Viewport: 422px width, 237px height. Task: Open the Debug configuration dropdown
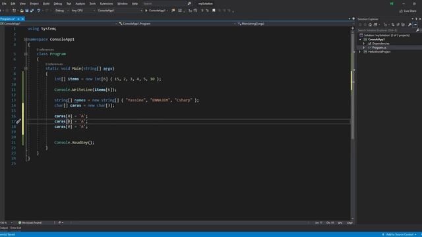point(61,11)
